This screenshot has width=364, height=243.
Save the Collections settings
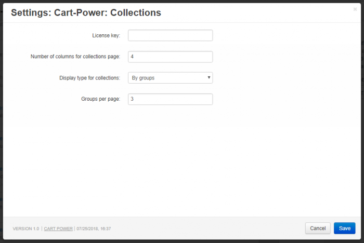[x=344, y=228]
